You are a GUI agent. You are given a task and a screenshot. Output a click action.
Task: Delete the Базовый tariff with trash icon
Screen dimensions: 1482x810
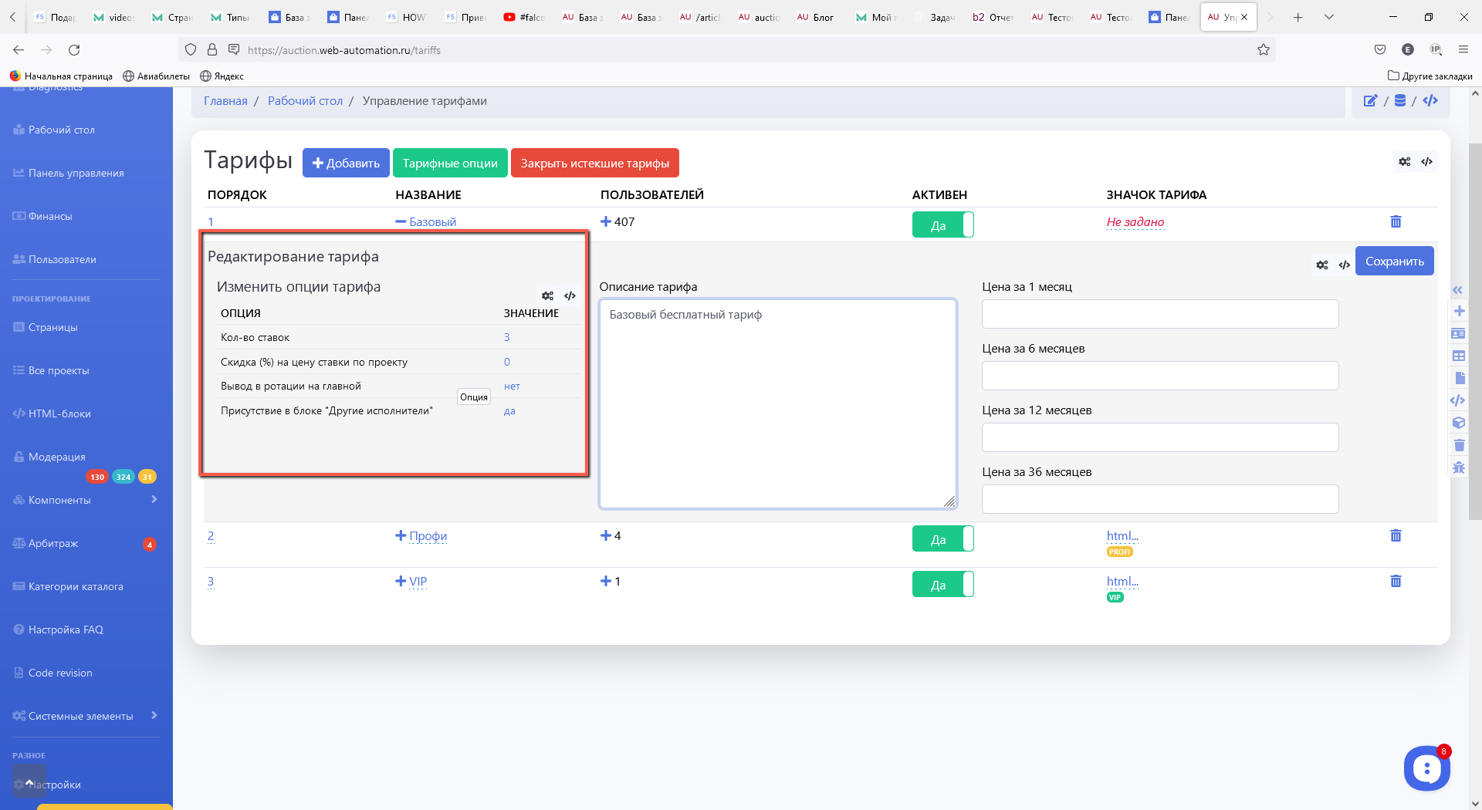1396,222
